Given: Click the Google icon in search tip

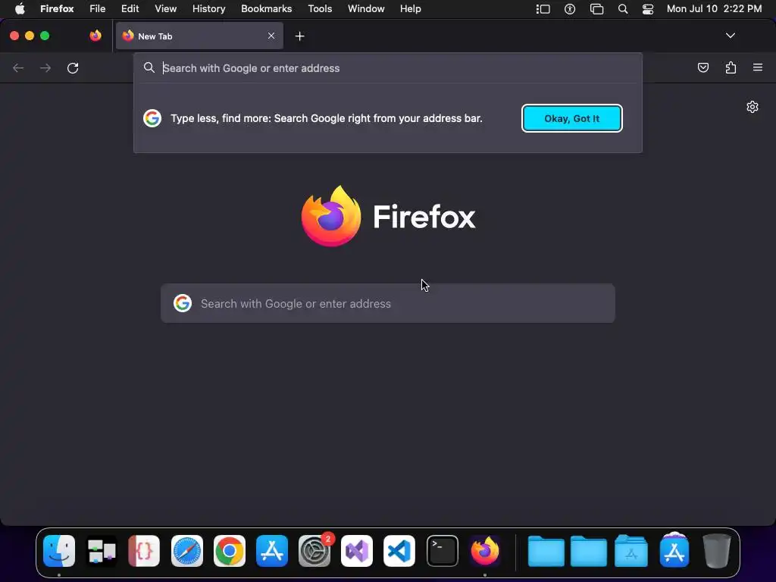Looking at the screenshot, I should coord(152,118).
